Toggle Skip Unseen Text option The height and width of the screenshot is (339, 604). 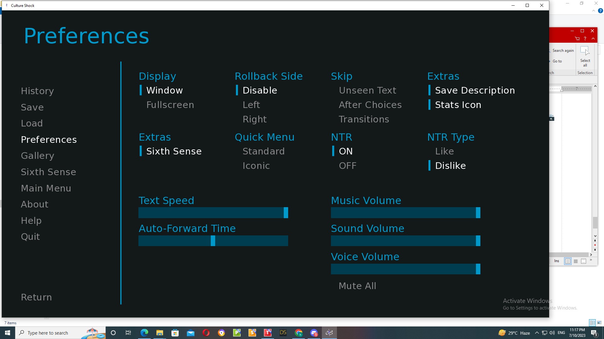tap(367, 90)
